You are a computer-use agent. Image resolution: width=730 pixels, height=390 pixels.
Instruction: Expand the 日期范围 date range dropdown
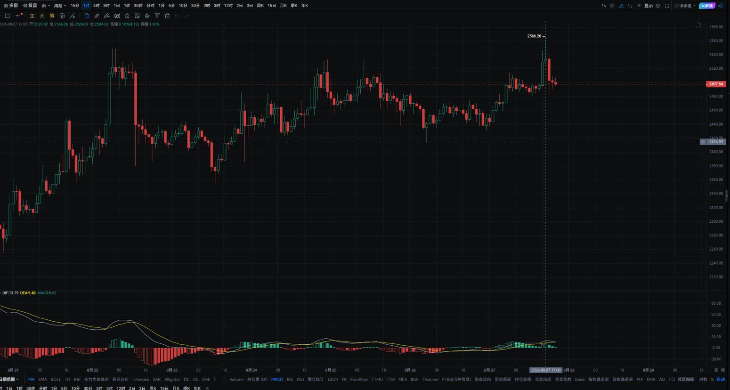click(x=9, y=379)
